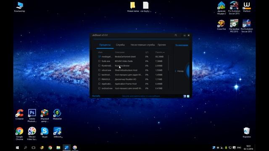Click the MOVAVI Video Suite description text
Screen dimensions: 269x151
tap(124, 61)
